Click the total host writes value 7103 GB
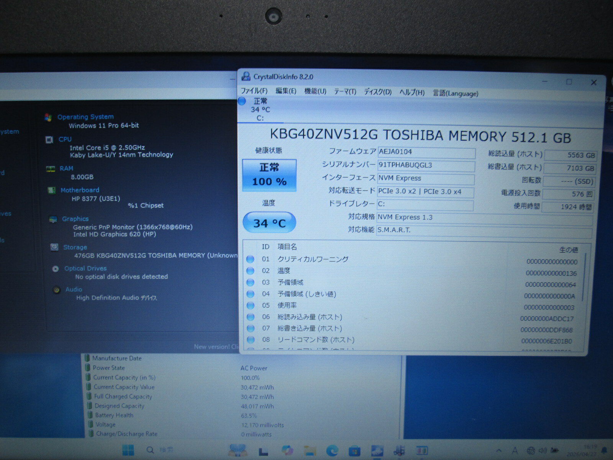 pos(570,168)
